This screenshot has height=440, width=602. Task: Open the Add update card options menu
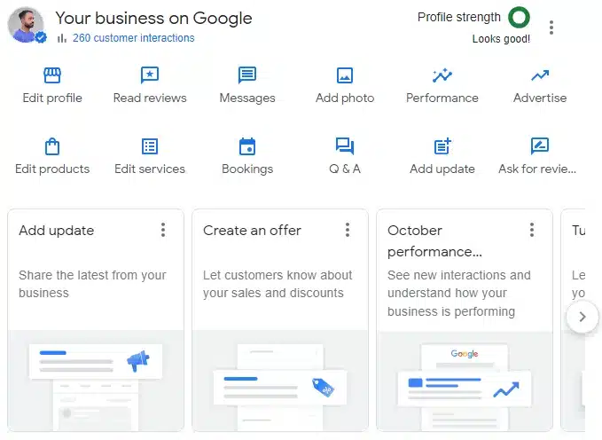point(163,230)
